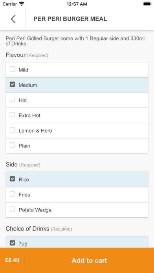Screen dimensions: 154x273
Task: Tick the Extra Hot checkbox
Action: (x=13, y=115)
